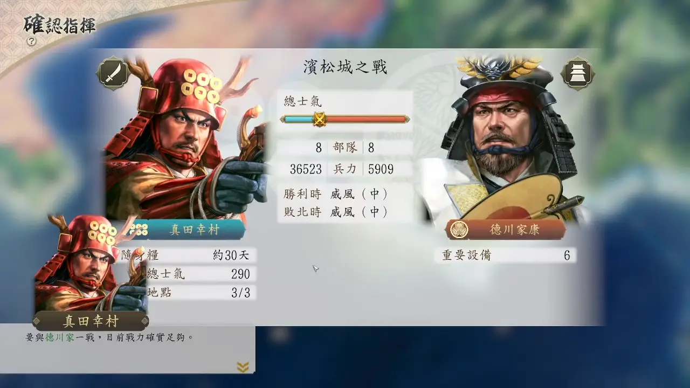Screen dimensions: 690x388
Task: Click the 重要設備 6 row
Action: 506,255
